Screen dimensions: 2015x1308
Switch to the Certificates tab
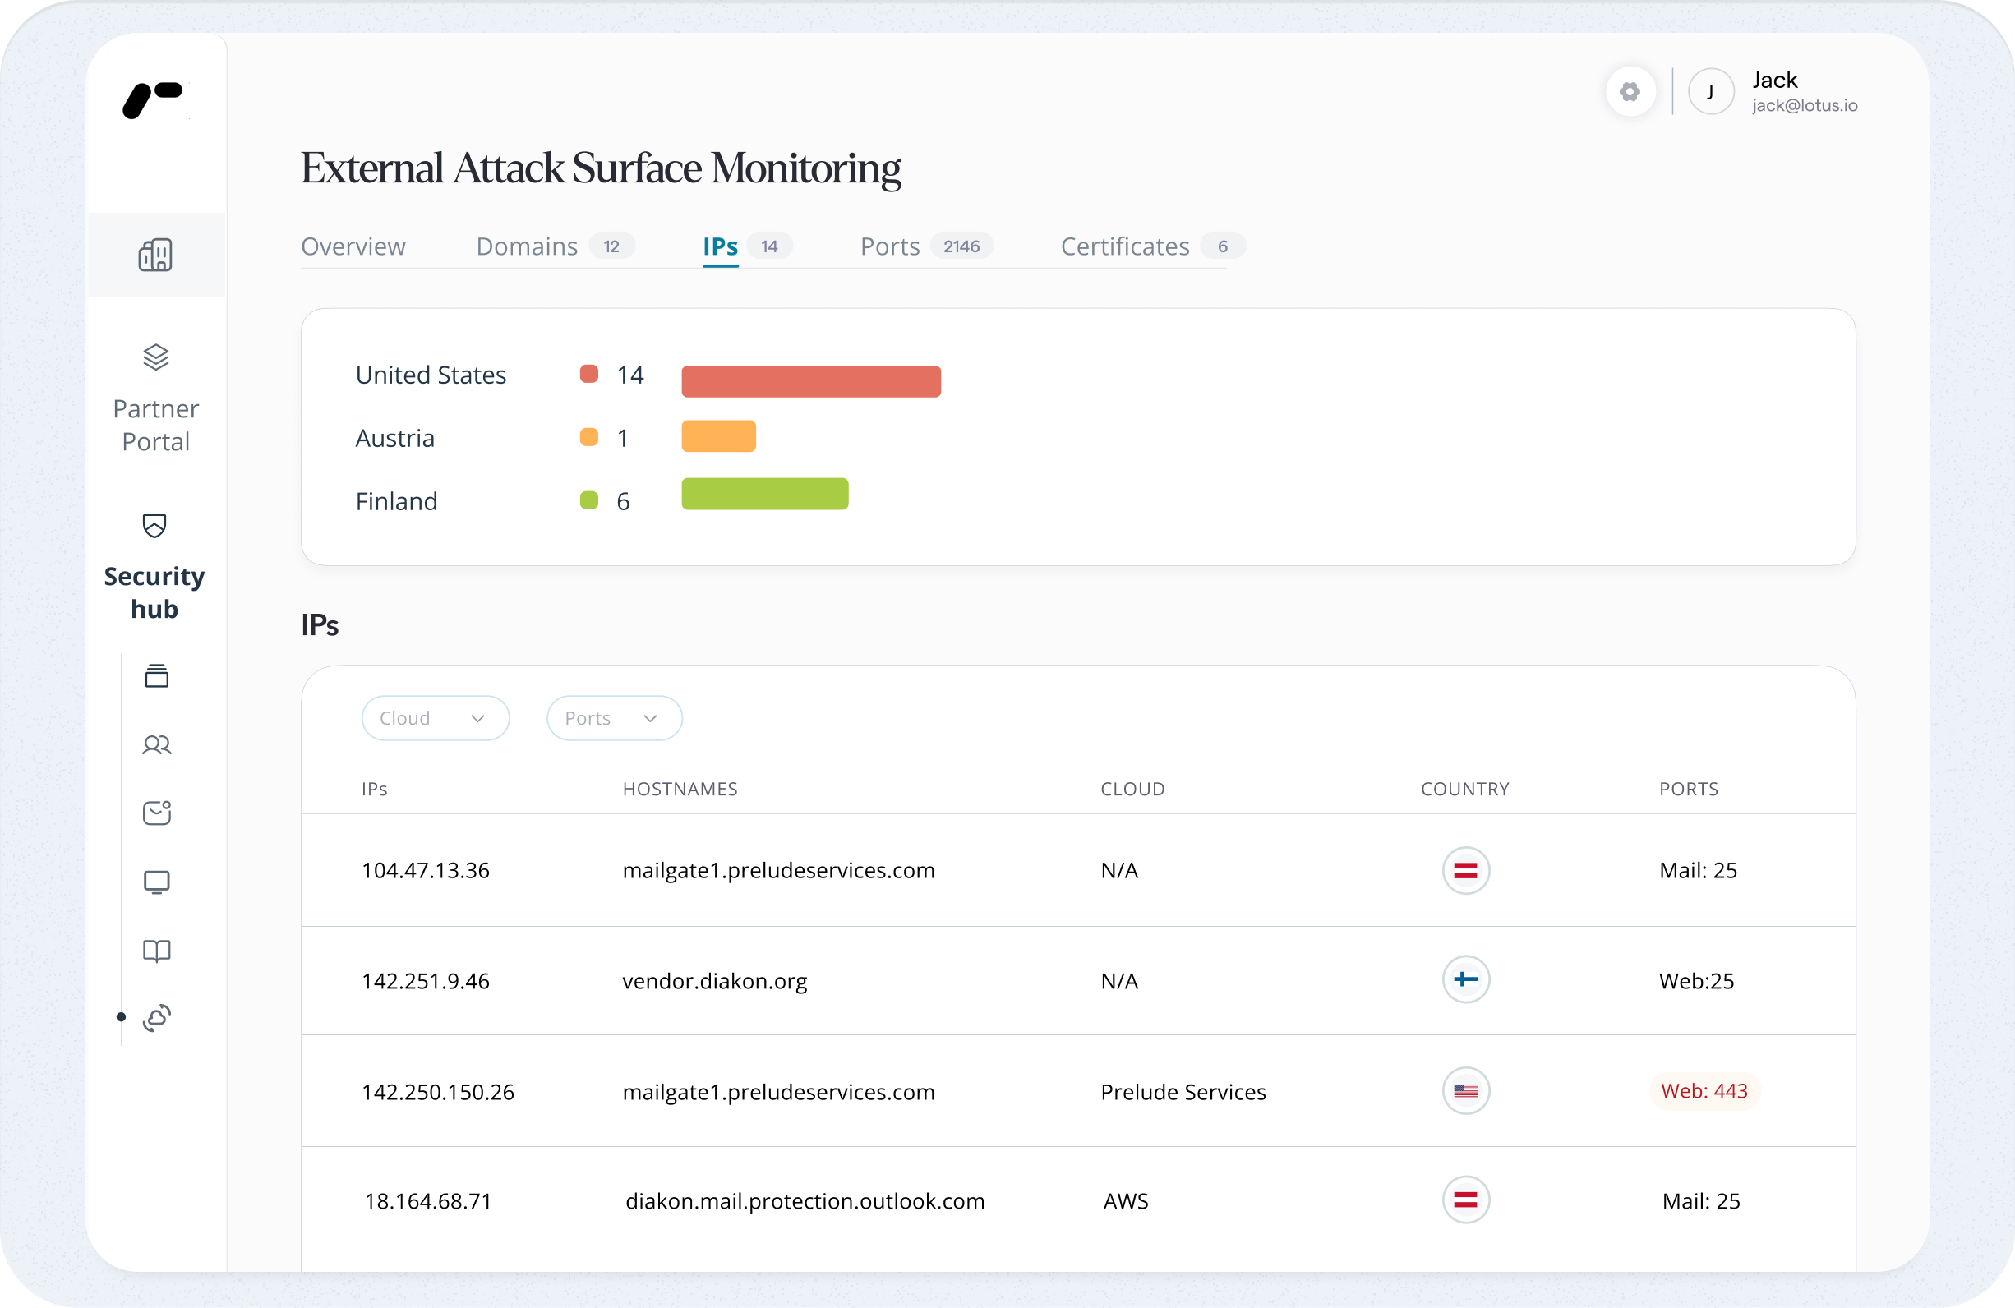[1124, 246]
